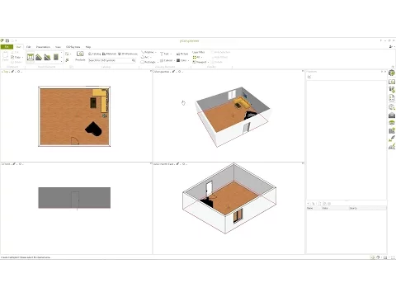Click render mode pencil in Perspective viewport header
Screen dimensions: 396x297
point(173,72)
